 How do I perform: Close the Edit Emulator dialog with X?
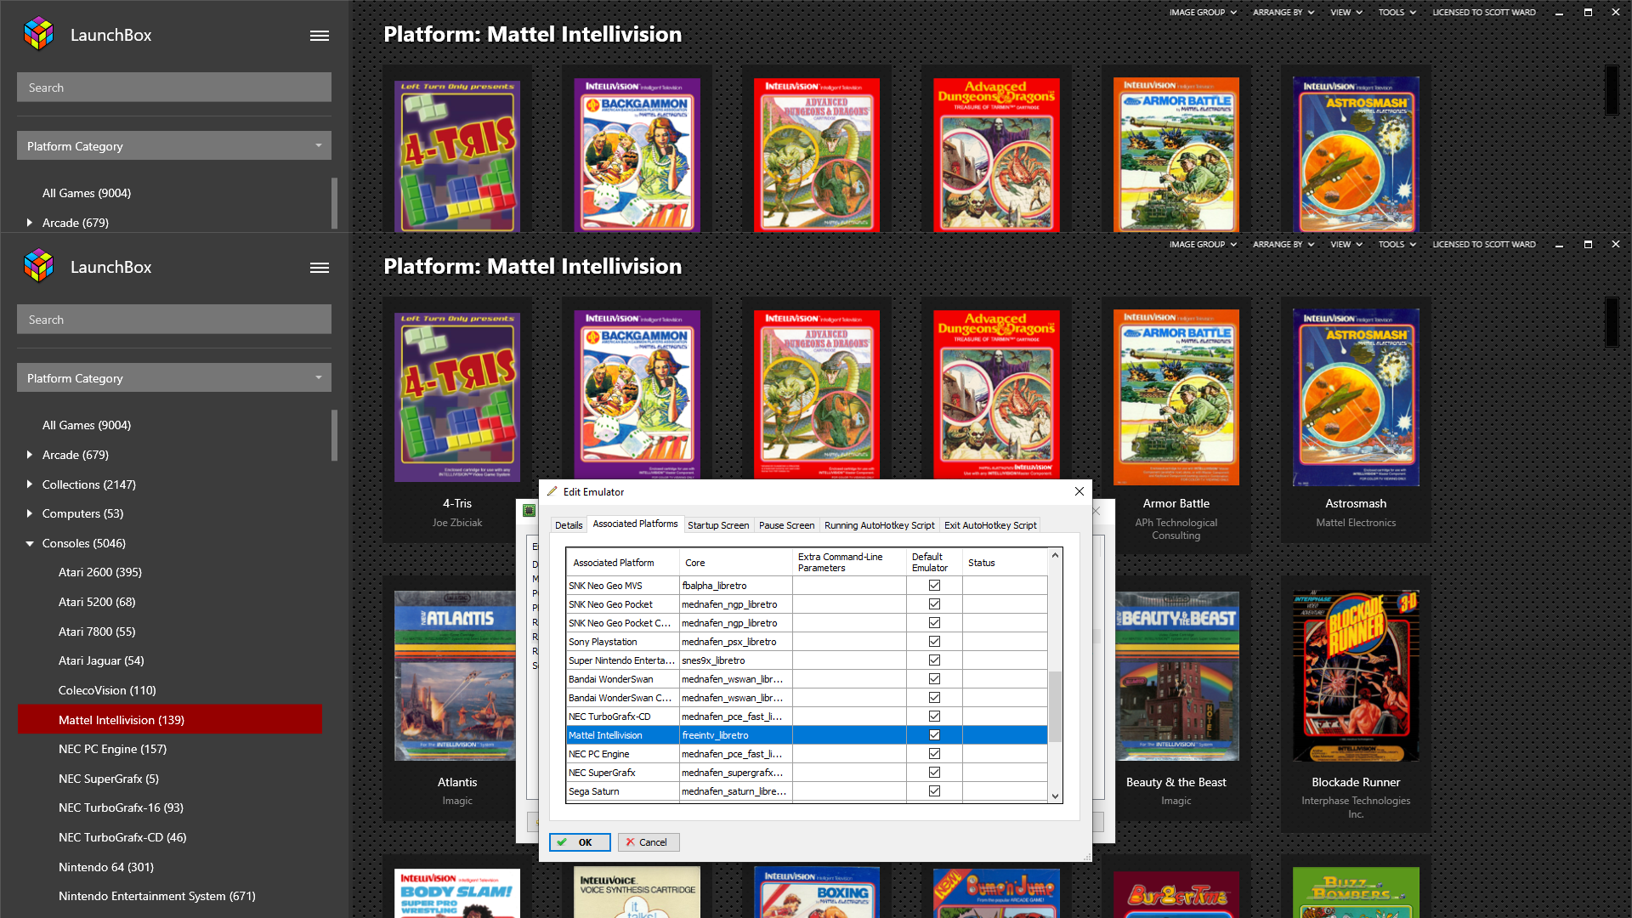[x=1079, y=491]
